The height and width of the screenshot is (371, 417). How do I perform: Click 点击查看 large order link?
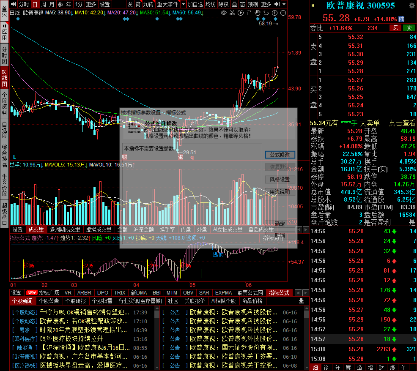click(x=402, y=123)
